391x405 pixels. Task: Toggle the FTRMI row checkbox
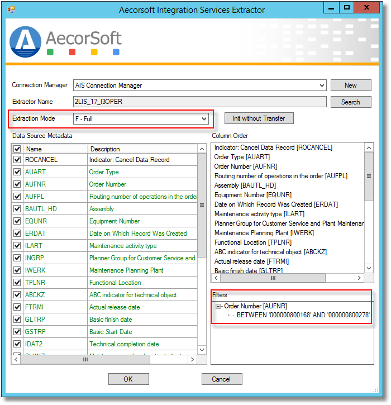click(x=17, y=307)
